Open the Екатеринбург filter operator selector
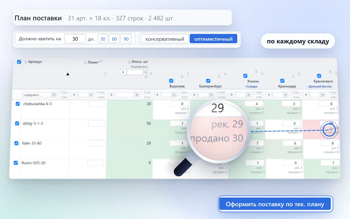This screenshot has width=350, height=219. point(194,95)
